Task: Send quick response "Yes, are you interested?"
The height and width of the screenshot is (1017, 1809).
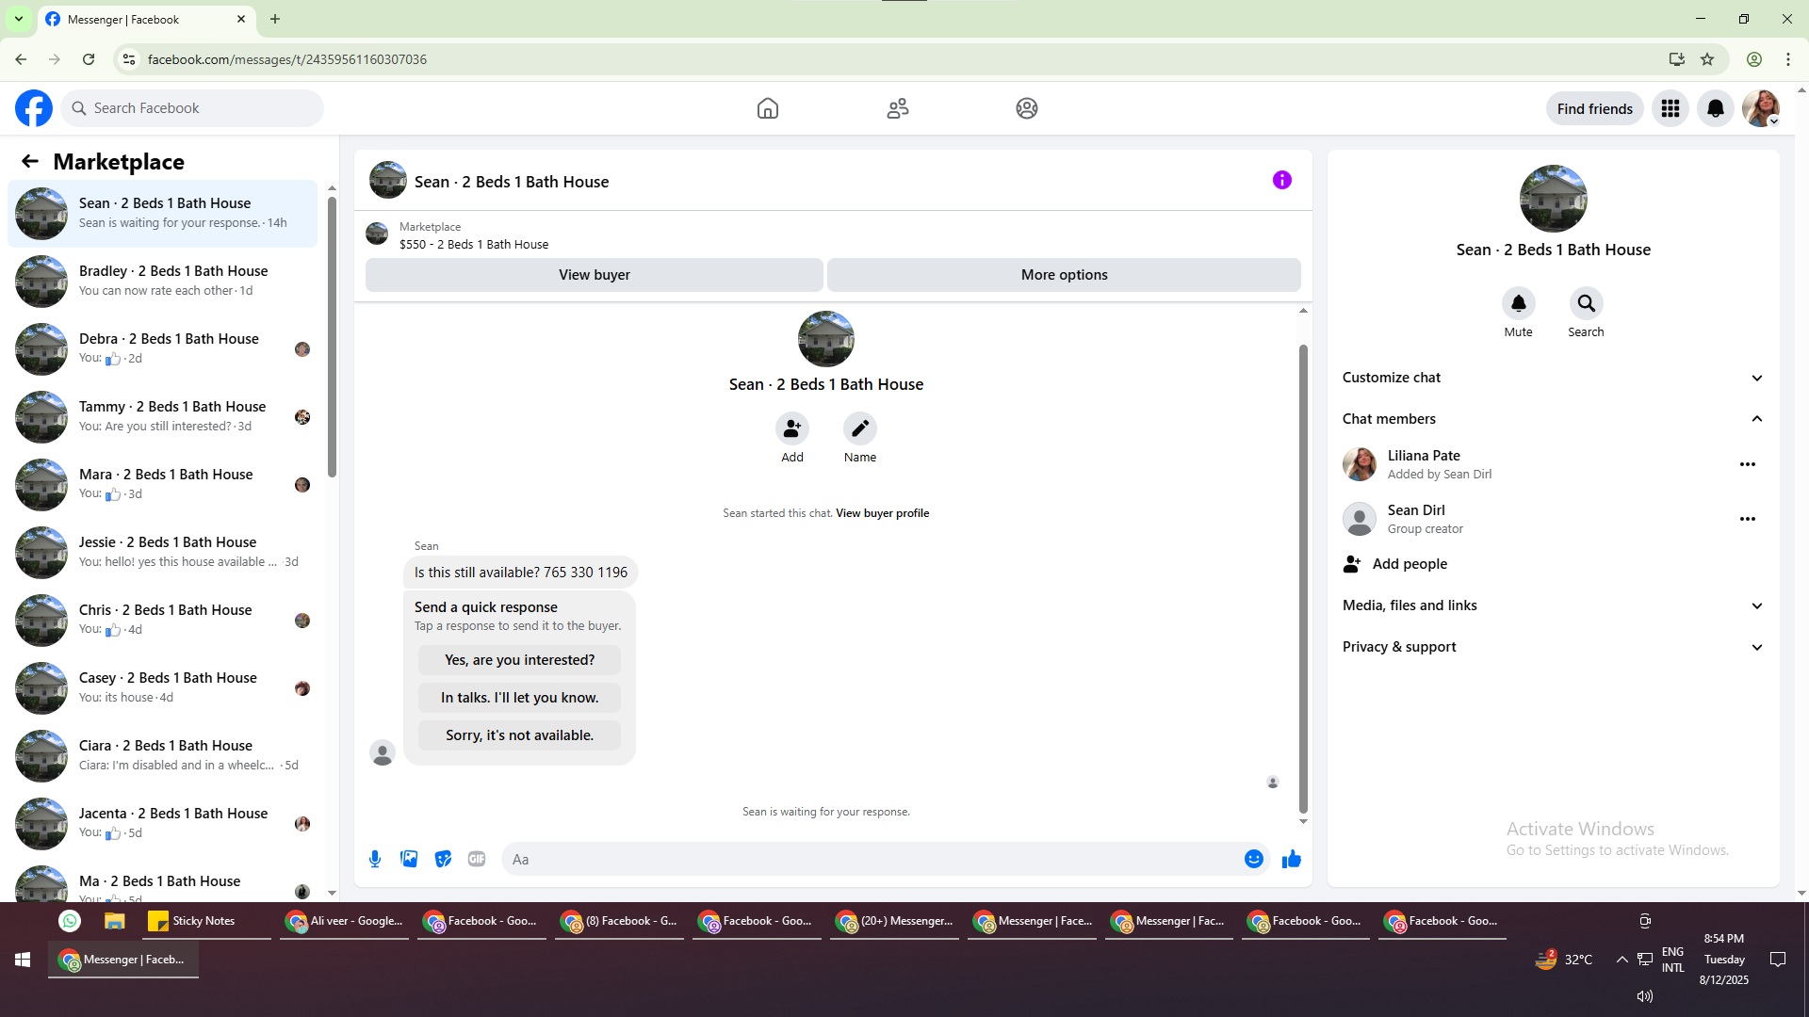Action: coord(519,660)
